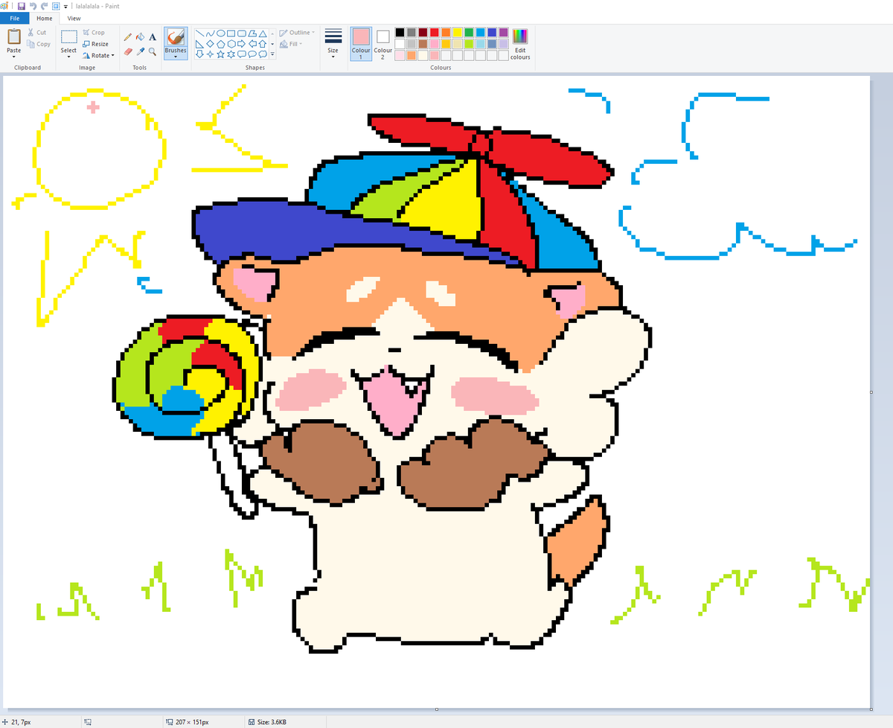Pick the yellow colour swatch

(x=458, y=32)
